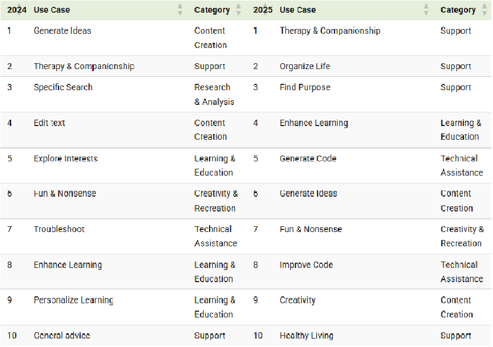The width and height of the screenshot is (493, 347).
Task: Select the 'Generate Code' 2025 entry
Action: 308,158
